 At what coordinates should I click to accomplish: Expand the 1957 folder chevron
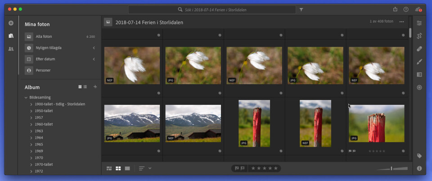tap(31, 118)
